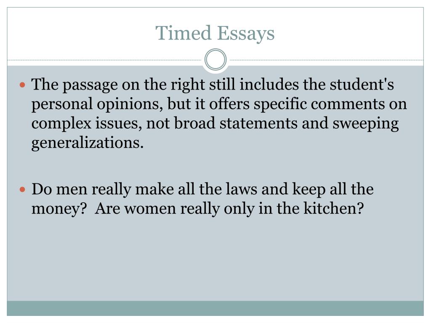The width and height of the screenshot is (431, 323).
Task: Click the phrase 'specific comments on'
Action: 330,104
